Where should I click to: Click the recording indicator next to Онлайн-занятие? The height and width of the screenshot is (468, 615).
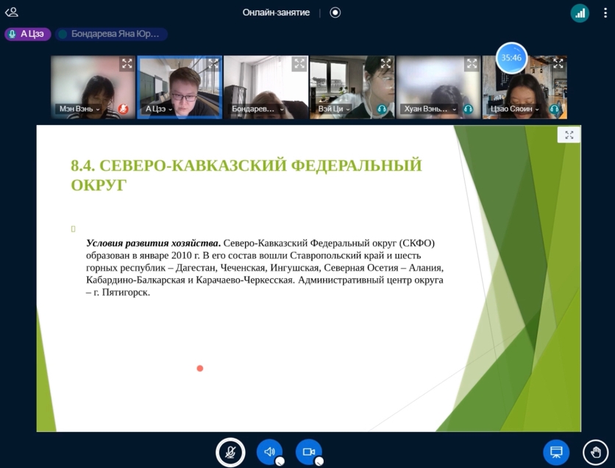coord(335,13)
